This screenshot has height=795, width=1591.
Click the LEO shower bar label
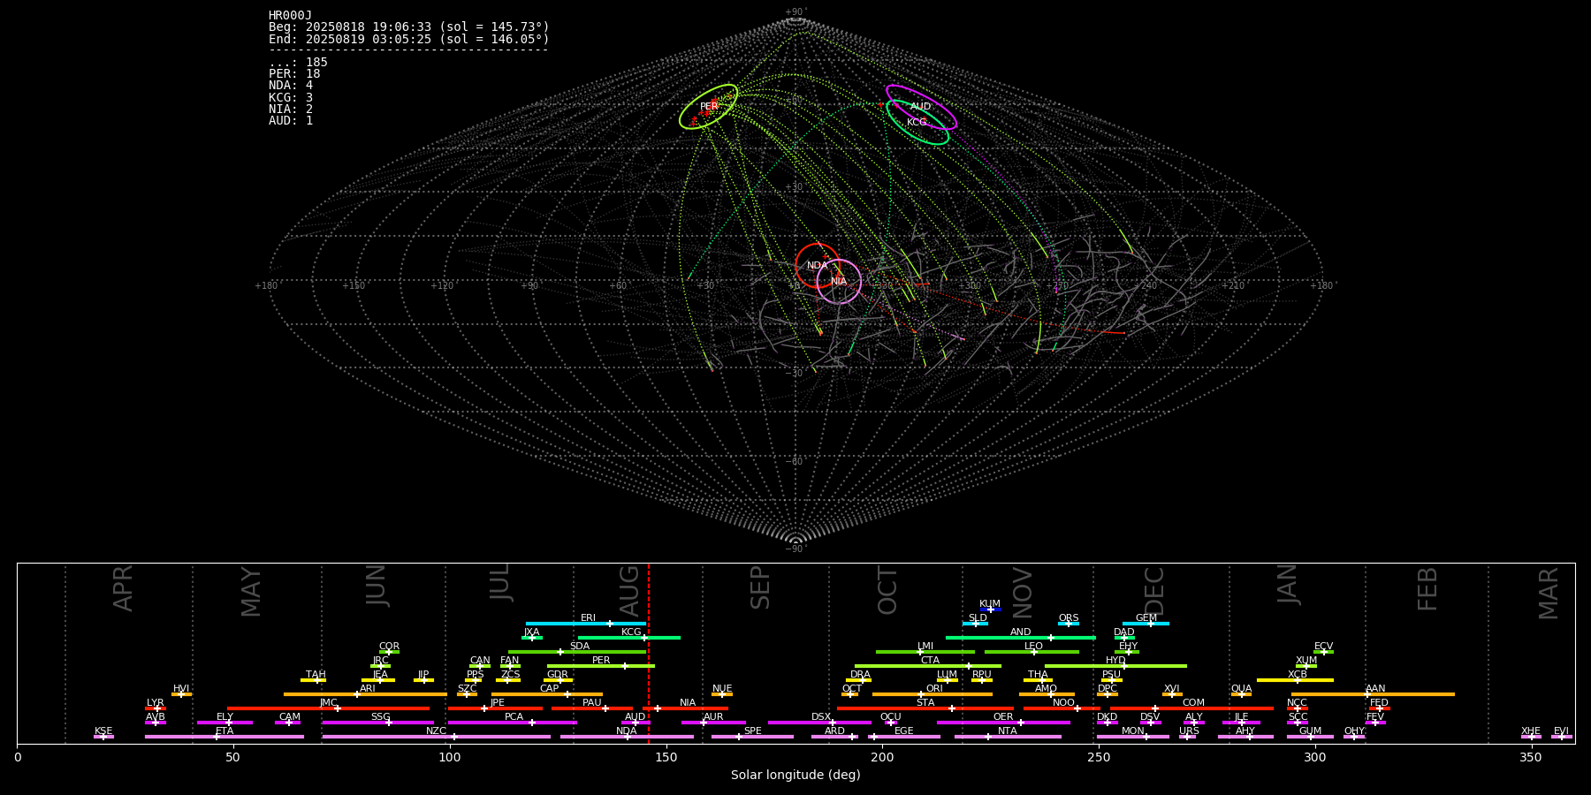click(1033, 647)
